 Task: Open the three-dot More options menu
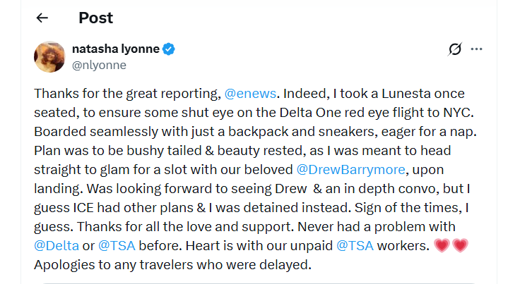coord(476,49)
